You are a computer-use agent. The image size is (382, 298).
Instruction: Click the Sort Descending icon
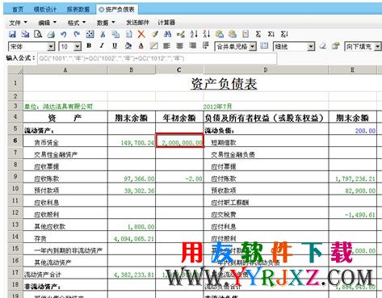point(207,34)
